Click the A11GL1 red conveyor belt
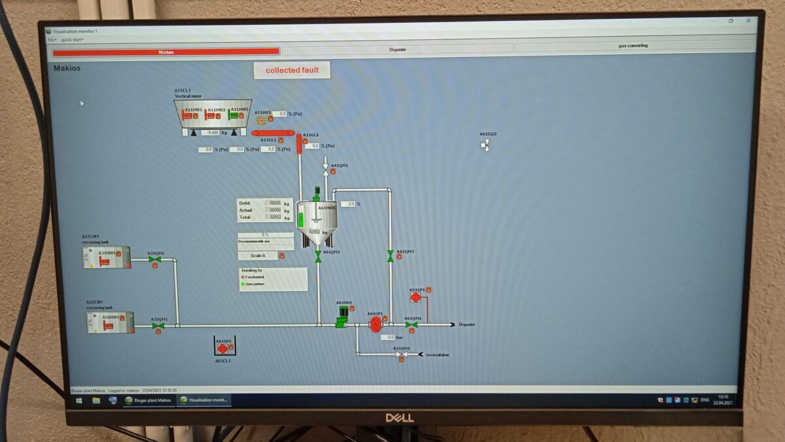The image size is (785, 442). click(273, 133)
